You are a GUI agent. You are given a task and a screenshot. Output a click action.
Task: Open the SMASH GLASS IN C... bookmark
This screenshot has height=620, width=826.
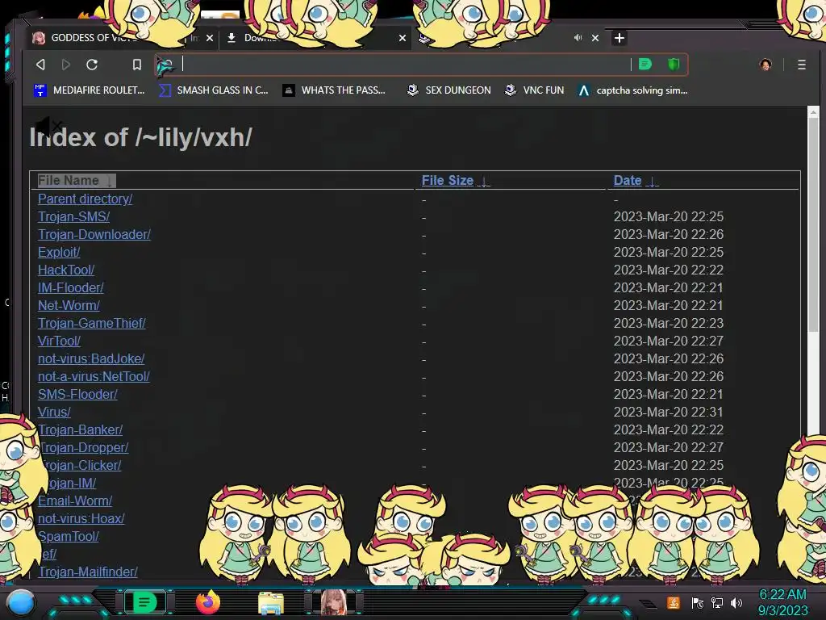(x=213, y=90)
